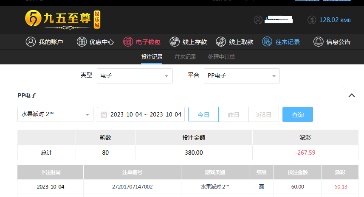This screenshot has width=364, height=197.
Task: Click the total bet amount 380.00
Action: point(194,153)
